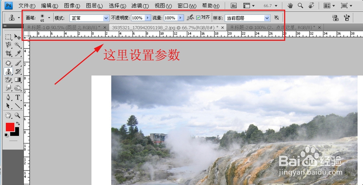Select the Clone Stamp tool

click(8, 72)
